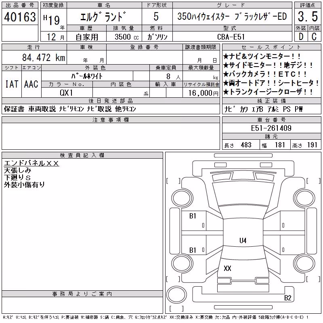This screenshot has width=323, height=323.
Task: Click the width value 181
Action: coord(280,145)
